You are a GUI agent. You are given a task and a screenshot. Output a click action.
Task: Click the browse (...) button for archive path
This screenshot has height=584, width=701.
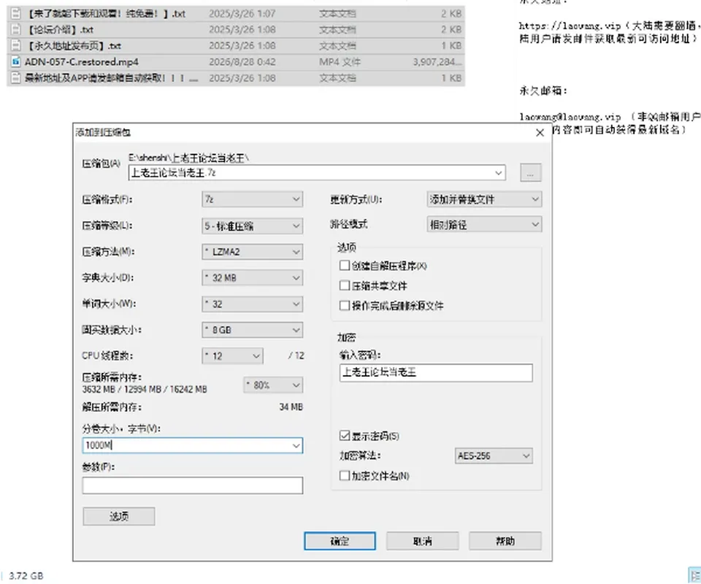(531, 173)
